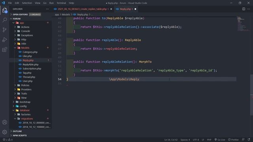This screenshot has width=253, height=142.
Task: Open the Explorer view in activity bar
Action: click(x=4, y=11)
